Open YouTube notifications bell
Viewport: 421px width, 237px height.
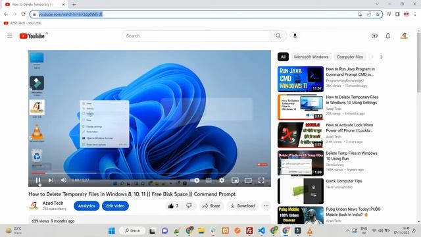pos(388,36)
